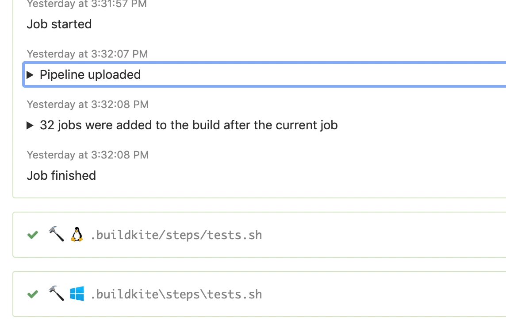Toggle the disclosure triangle on Pipeline uploaded
This screenshot has width=506, height=325.
(x=31, y=74)
